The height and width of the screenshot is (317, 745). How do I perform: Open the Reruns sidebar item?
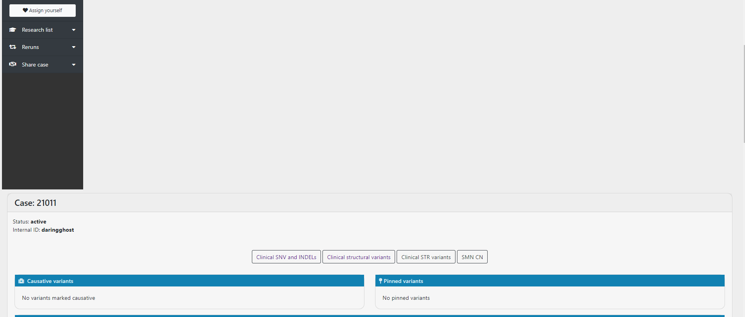pyautogui.click(x=42, y=47)
